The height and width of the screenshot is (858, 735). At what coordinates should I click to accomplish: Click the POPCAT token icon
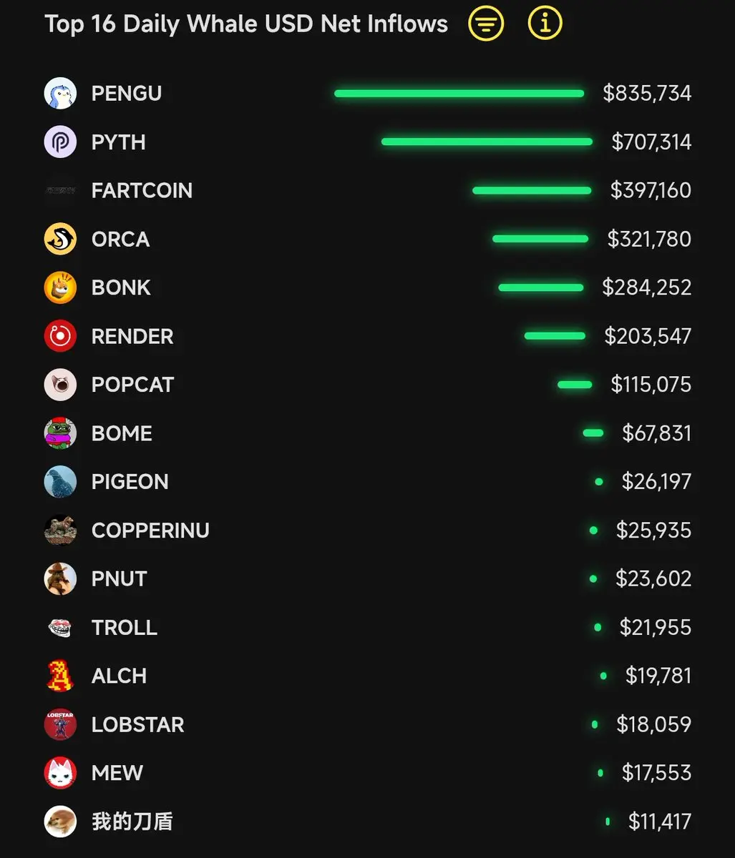pyautogui.click(x=60, y=385)
